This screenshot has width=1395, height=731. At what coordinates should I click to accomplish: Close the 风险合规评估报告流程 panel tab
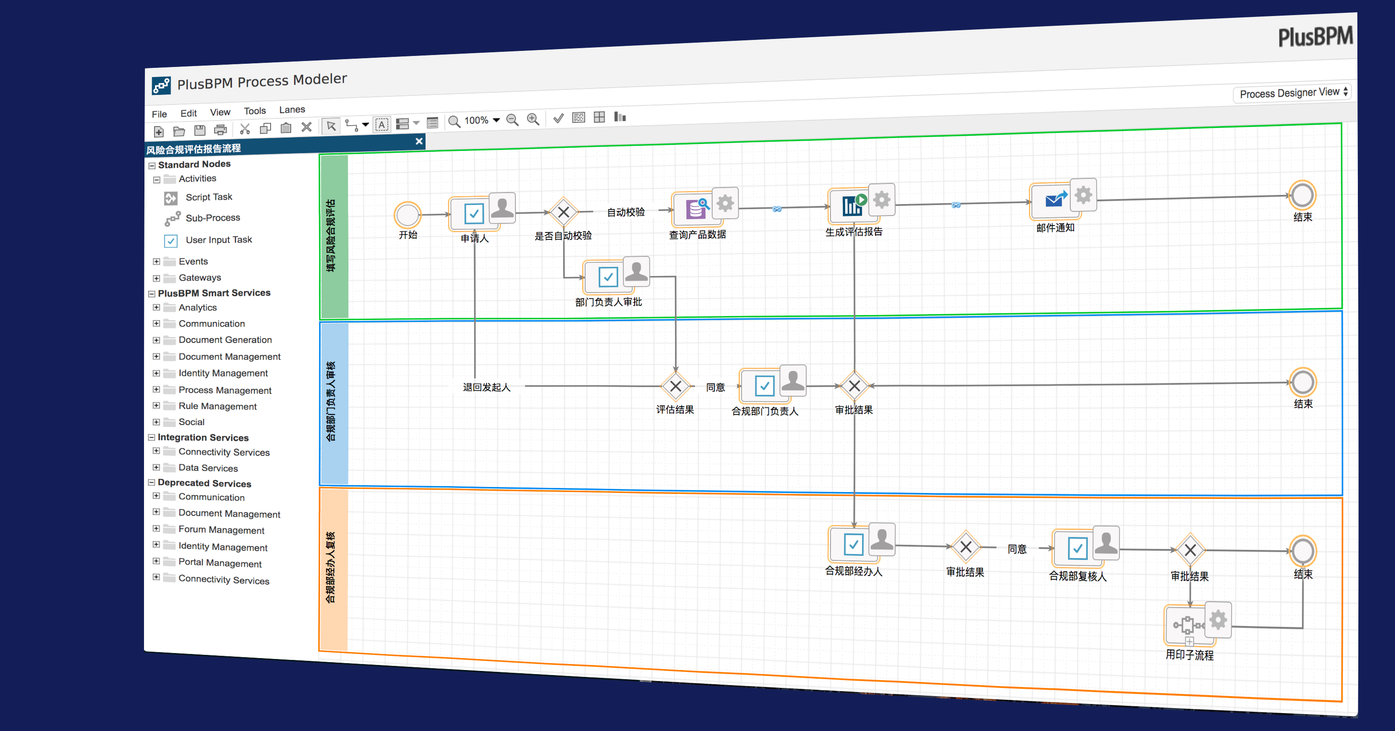click(419, 141)
